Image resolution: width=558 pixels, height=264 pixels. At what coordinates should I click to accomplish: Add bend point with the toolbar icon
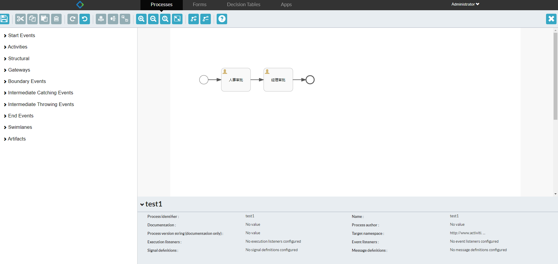[x=194, y=19]
